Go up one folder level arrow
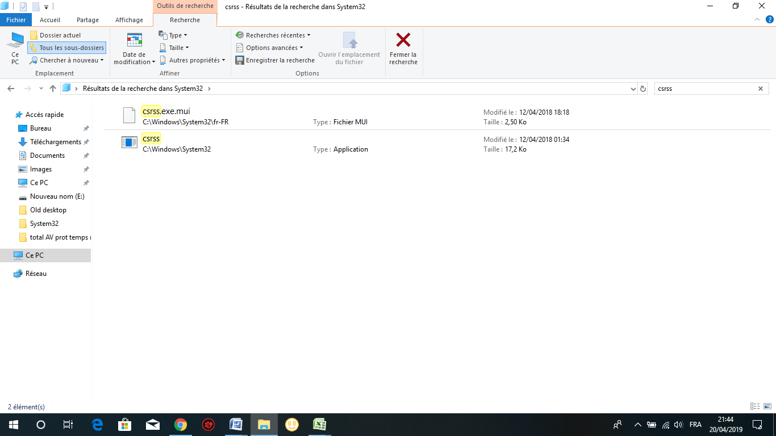Image resolution: width=776 pixels, height=436 pixels. click(x=53, y=89)
